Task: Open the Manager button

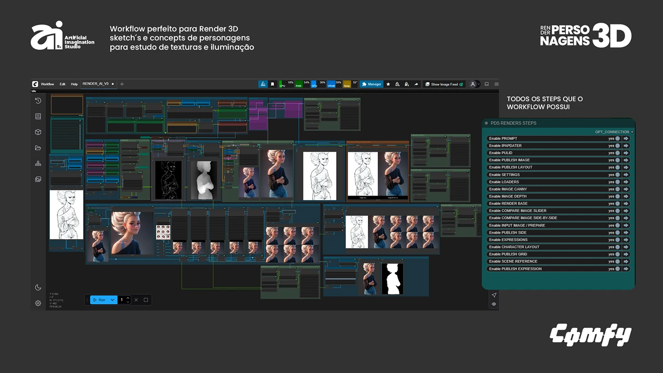Action: point(371,84)
